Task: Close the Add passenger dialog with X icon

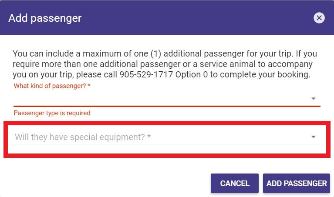Action: point(319,18)
